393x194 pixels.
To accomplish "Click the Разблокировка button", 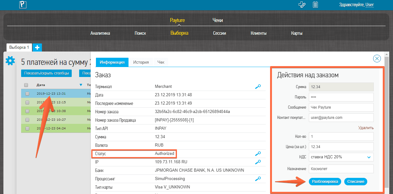I will (x=325, y=182).
